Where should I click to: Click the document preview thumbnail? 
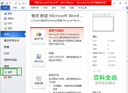tap(103, 23)
